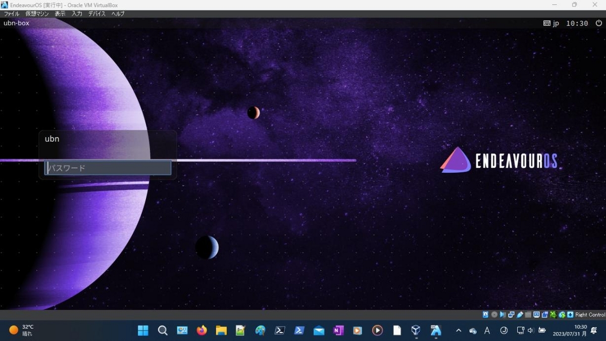Open the PowerShell icon in taskbar
Screen dimensions: 606x341
point(299,330)
